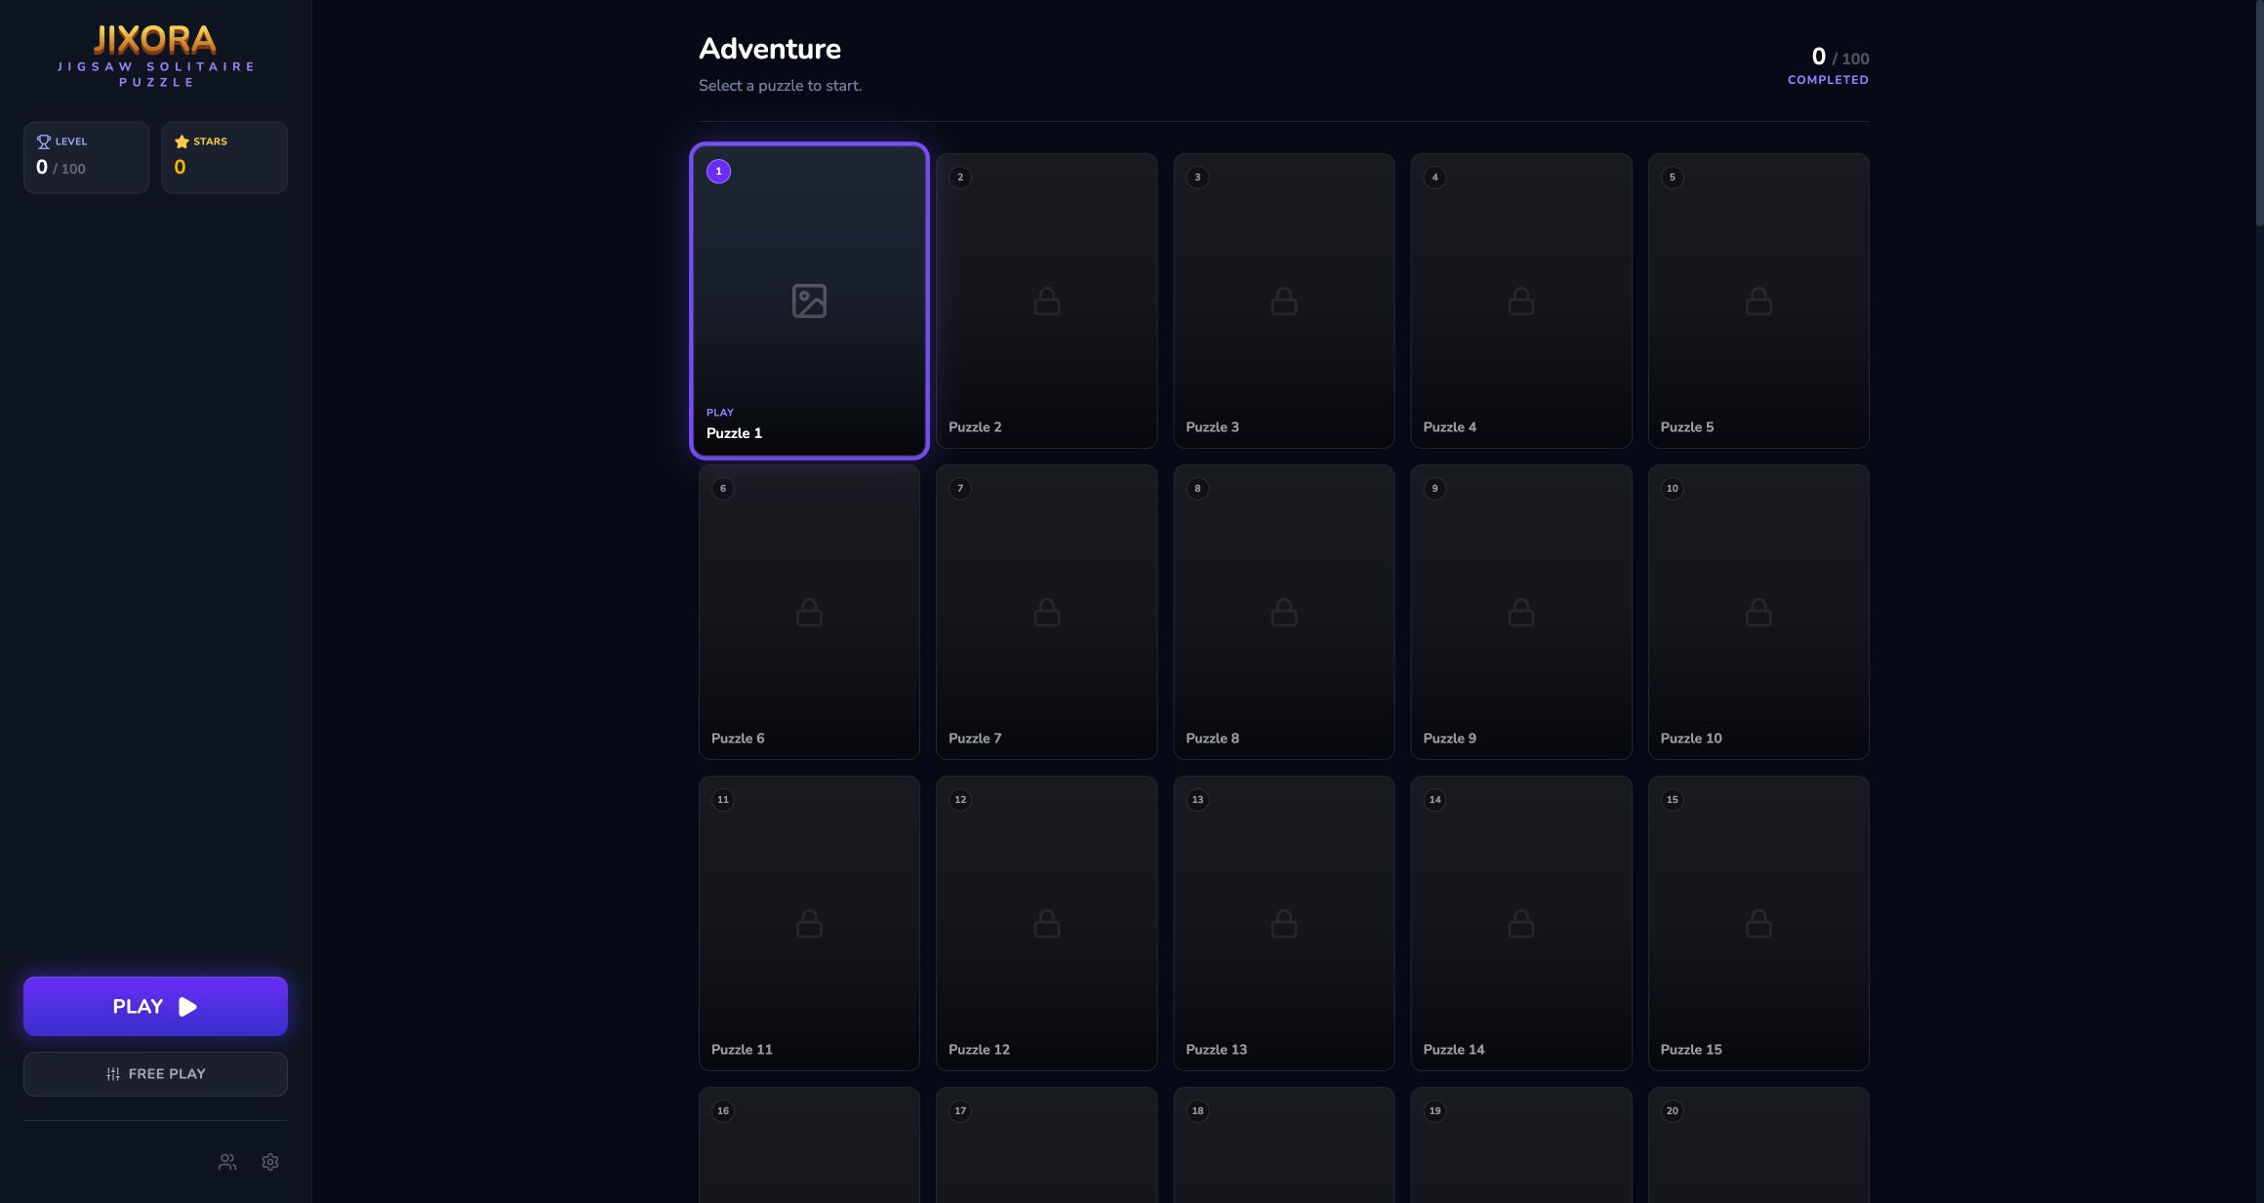Click the page vertical scrollbar
Viewport: 2264px width, 1203px height.
pos(2259,114)
